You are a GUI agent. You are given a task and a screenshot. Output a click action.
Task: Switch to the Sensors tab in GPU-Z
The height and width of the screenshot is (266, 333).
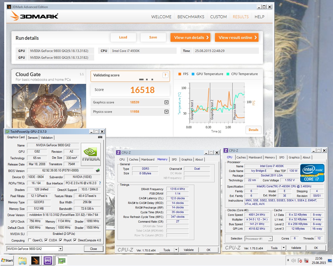(x=33, y=138)
